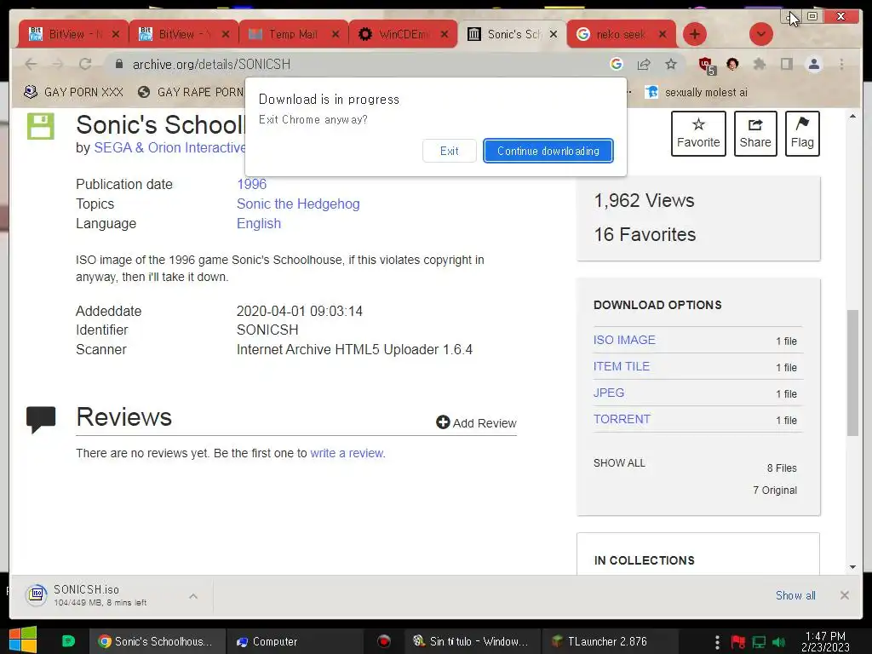
Task: Open the tab search dropdown arrow
Action: pos(760,34)
